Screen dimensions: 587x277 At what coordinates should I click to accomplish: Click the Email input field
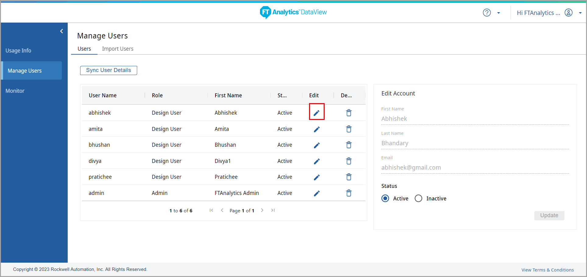pyautogui.click(x=475, y=167)
